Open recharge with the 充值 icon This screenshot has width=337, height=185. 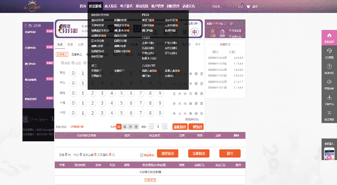click(x=213, y=32)
